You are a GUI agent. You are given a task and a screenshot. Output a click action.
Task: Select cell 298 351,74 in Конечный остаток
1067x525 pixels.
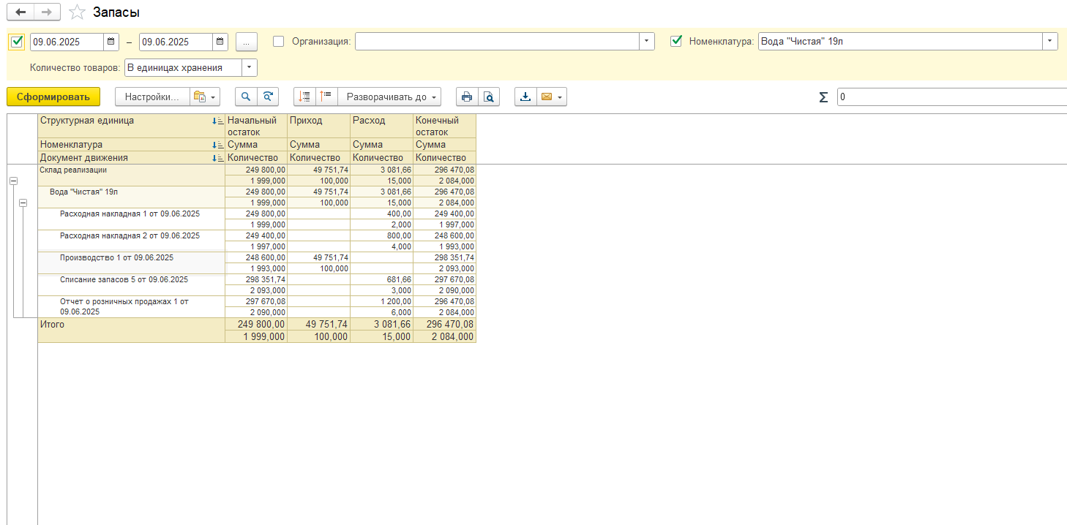pyautogui.click(x=444, y=257)
